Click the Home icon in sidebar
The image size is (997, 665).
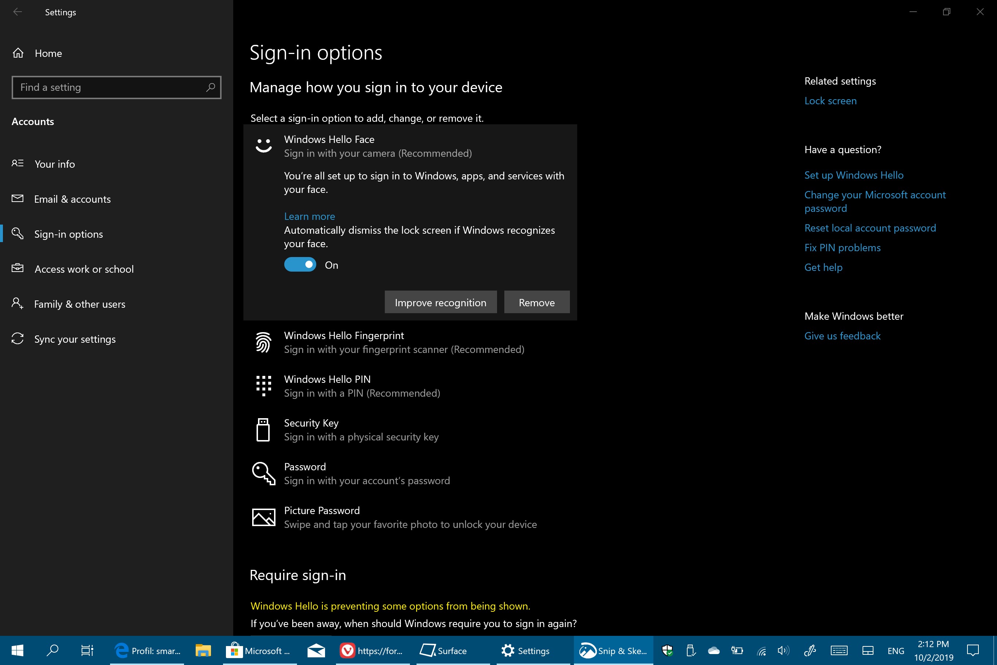(18, 53)
